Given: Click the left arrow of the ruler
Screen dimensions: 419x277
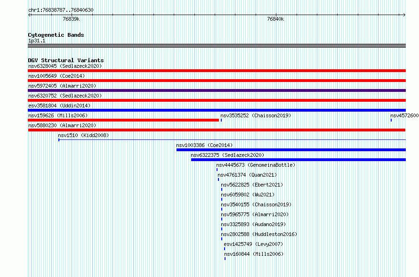Looking at the screenshot, I should 30,15.
